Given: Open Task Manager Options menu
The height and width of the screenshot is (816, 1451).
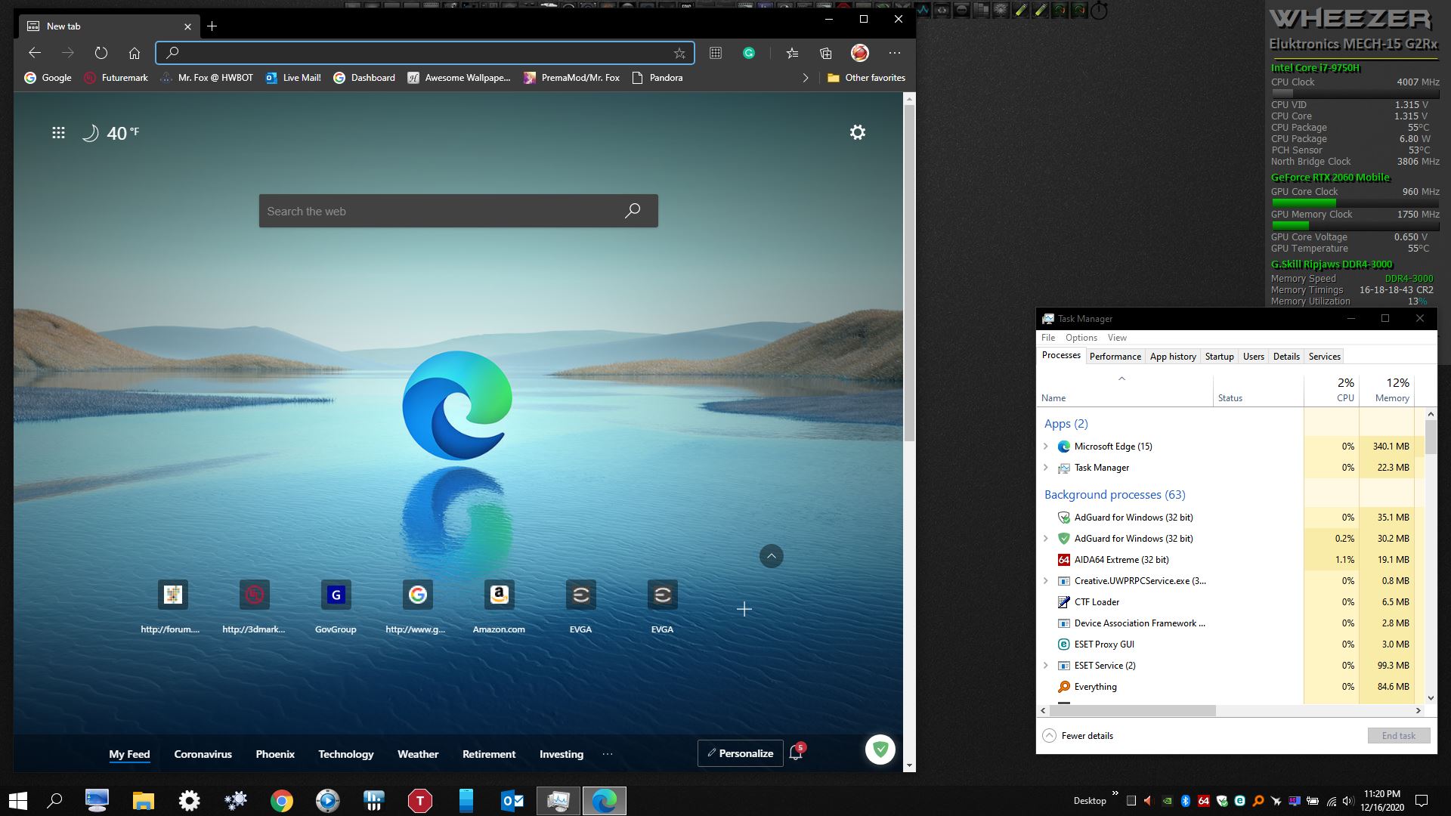Looking at the screenshot, I should [x=1081, y=338].
